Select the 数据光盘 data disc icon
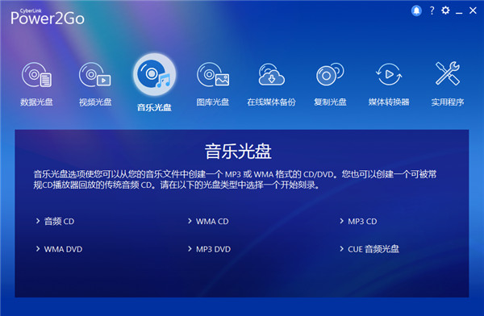 (x=36, y=75)
